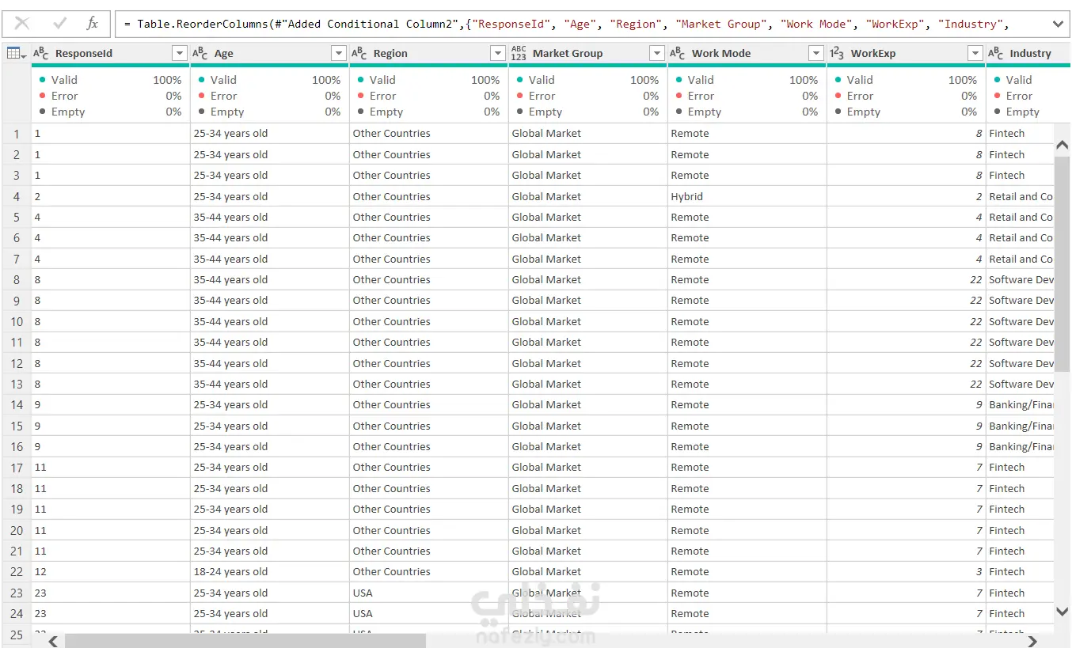
Task: Click the Error quality in Work Mode column
Action: pyautogui.click(x=747, y=96)
